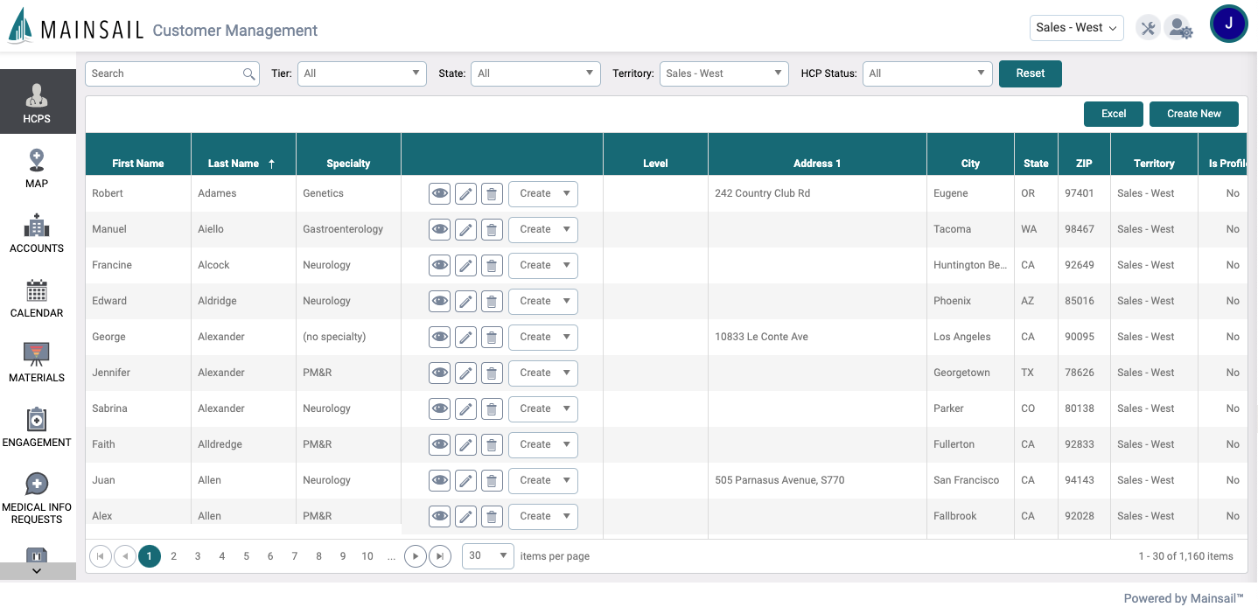Open the Materials sidebar item
This screenshot has width=1258, height=614.
point(37,362)
